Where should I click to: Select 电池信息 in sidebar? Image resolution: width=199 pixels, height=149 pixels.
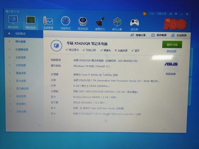[x=21, y=96]
